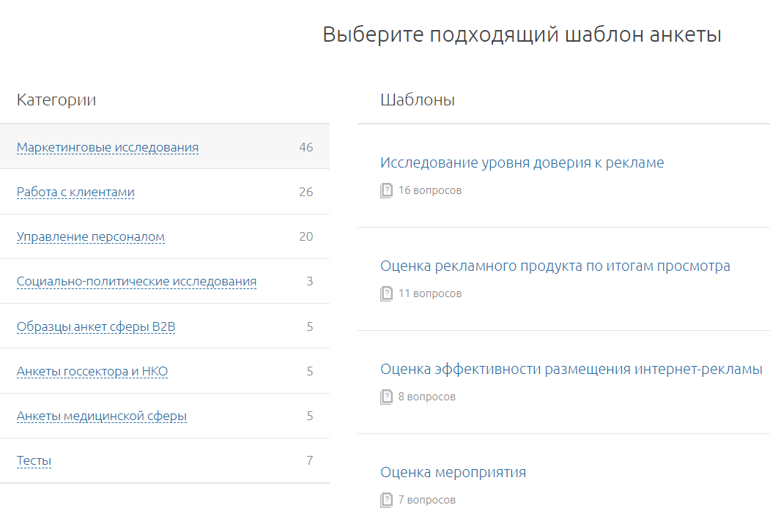Image resolution: width=770 pixels, height=524 pixels.
Task: Open template 'Исследование уровня доверия к рекламе'
Action: (x=522, y=163)
